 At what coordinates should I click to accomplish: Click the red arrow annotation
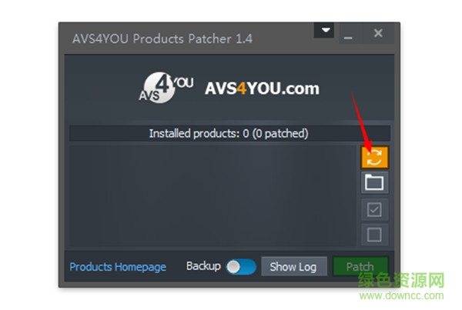point(361,122)
